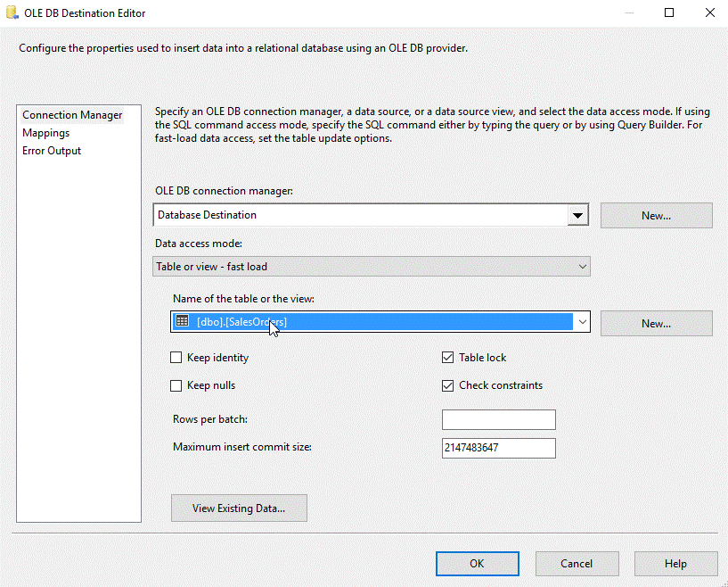Open Help for this dialog
Image resolution: width=728 pixels, height=587 pixels.
click(x=675, y=563)
